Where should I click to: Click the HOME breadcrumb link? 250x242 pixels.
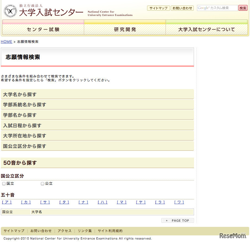pyautogui.click(x=6, y=42)
